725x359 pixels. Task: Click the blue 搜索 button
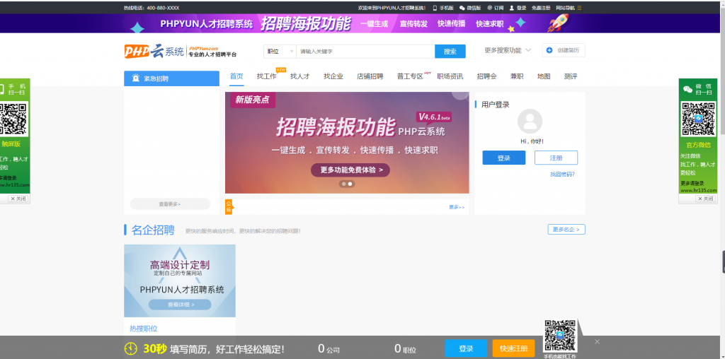450,51
